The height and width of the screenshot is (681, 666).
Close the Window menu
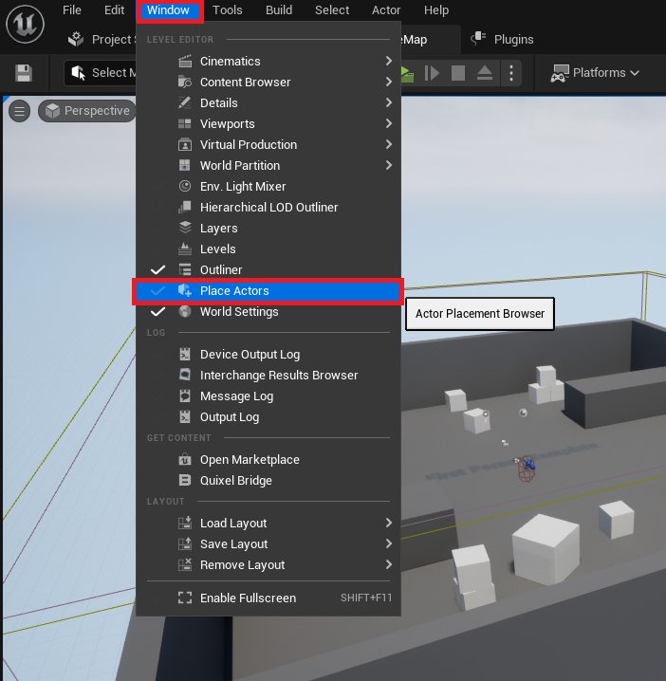tap(169, 10)
